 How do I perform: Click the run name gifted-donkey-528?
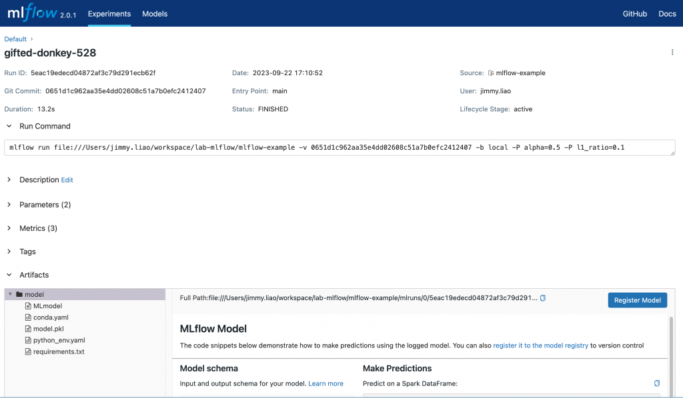point(50,53)
